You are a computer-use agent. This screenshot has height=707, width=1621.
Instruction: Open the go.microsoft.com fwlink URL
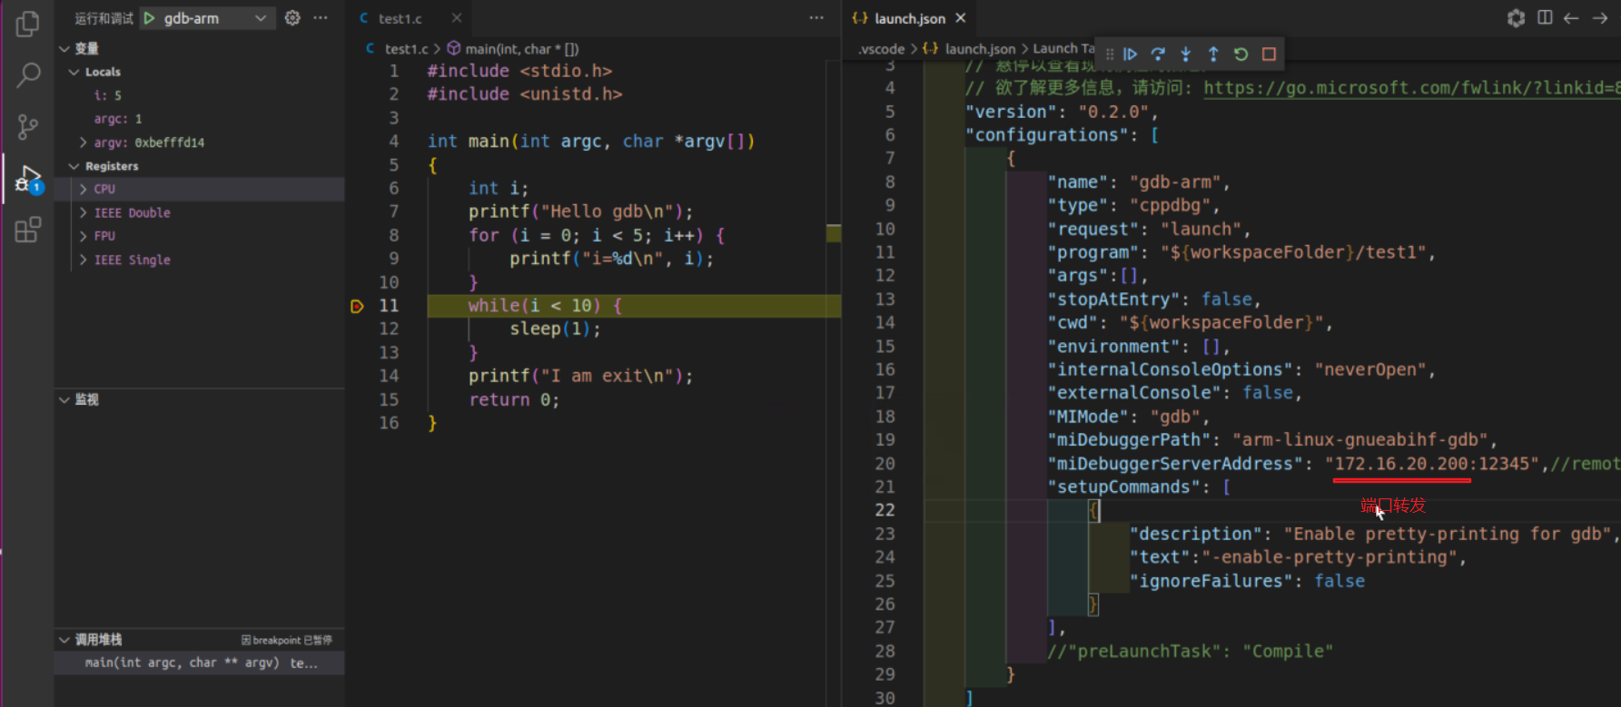pyautogui.click(x=1412, y=88)
